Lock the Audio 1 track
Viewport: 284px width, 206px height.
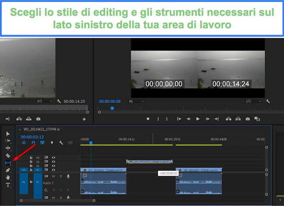coord(31,182)
